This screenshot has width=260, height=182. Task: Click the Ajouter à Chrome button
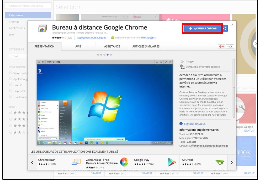[203, 28]
